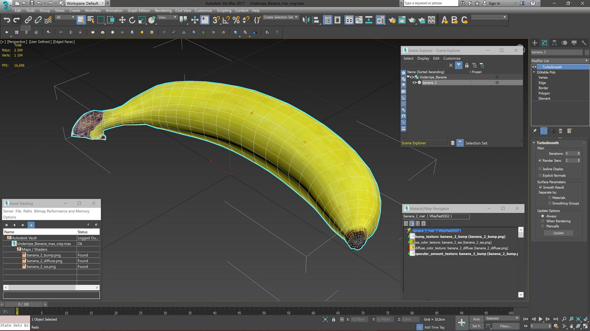The height and width of the screenshot is (331, 590).
Task: Click the banana_2 object color swatch
Action: (587, 52)
